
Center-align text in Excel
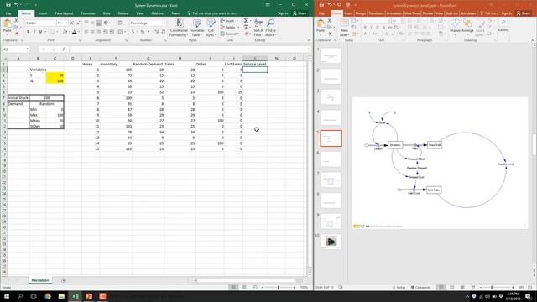[92, 32]
